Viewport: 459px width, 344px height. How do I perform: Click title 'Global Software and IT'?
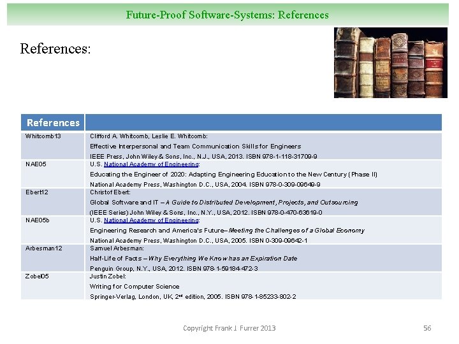point(224,203)
